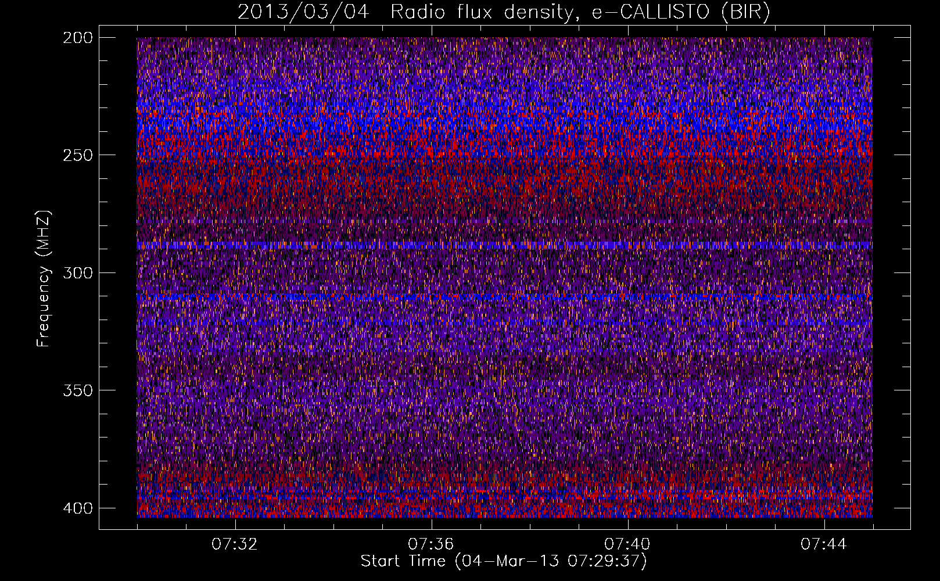Click the "Frequency (MHZ)" axis label
Screen dimensions: 940x581
pyautogui.click(x=44, y=279)
